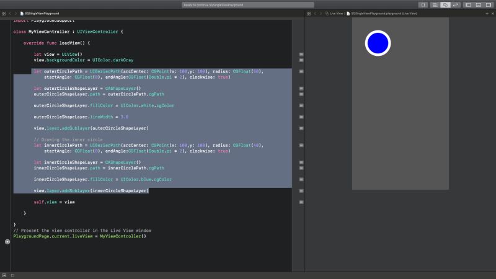Switch to the Version editor mode

point(455,5)
